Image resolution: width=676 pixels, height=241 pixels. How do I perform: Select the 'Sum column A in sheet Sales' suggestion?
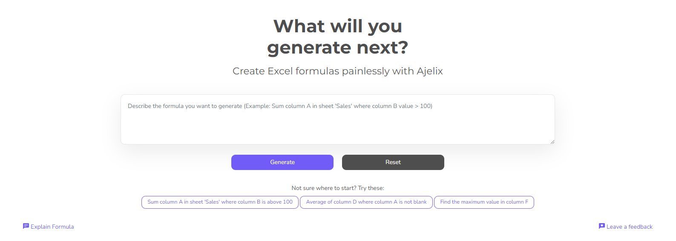tap(220, 202)
